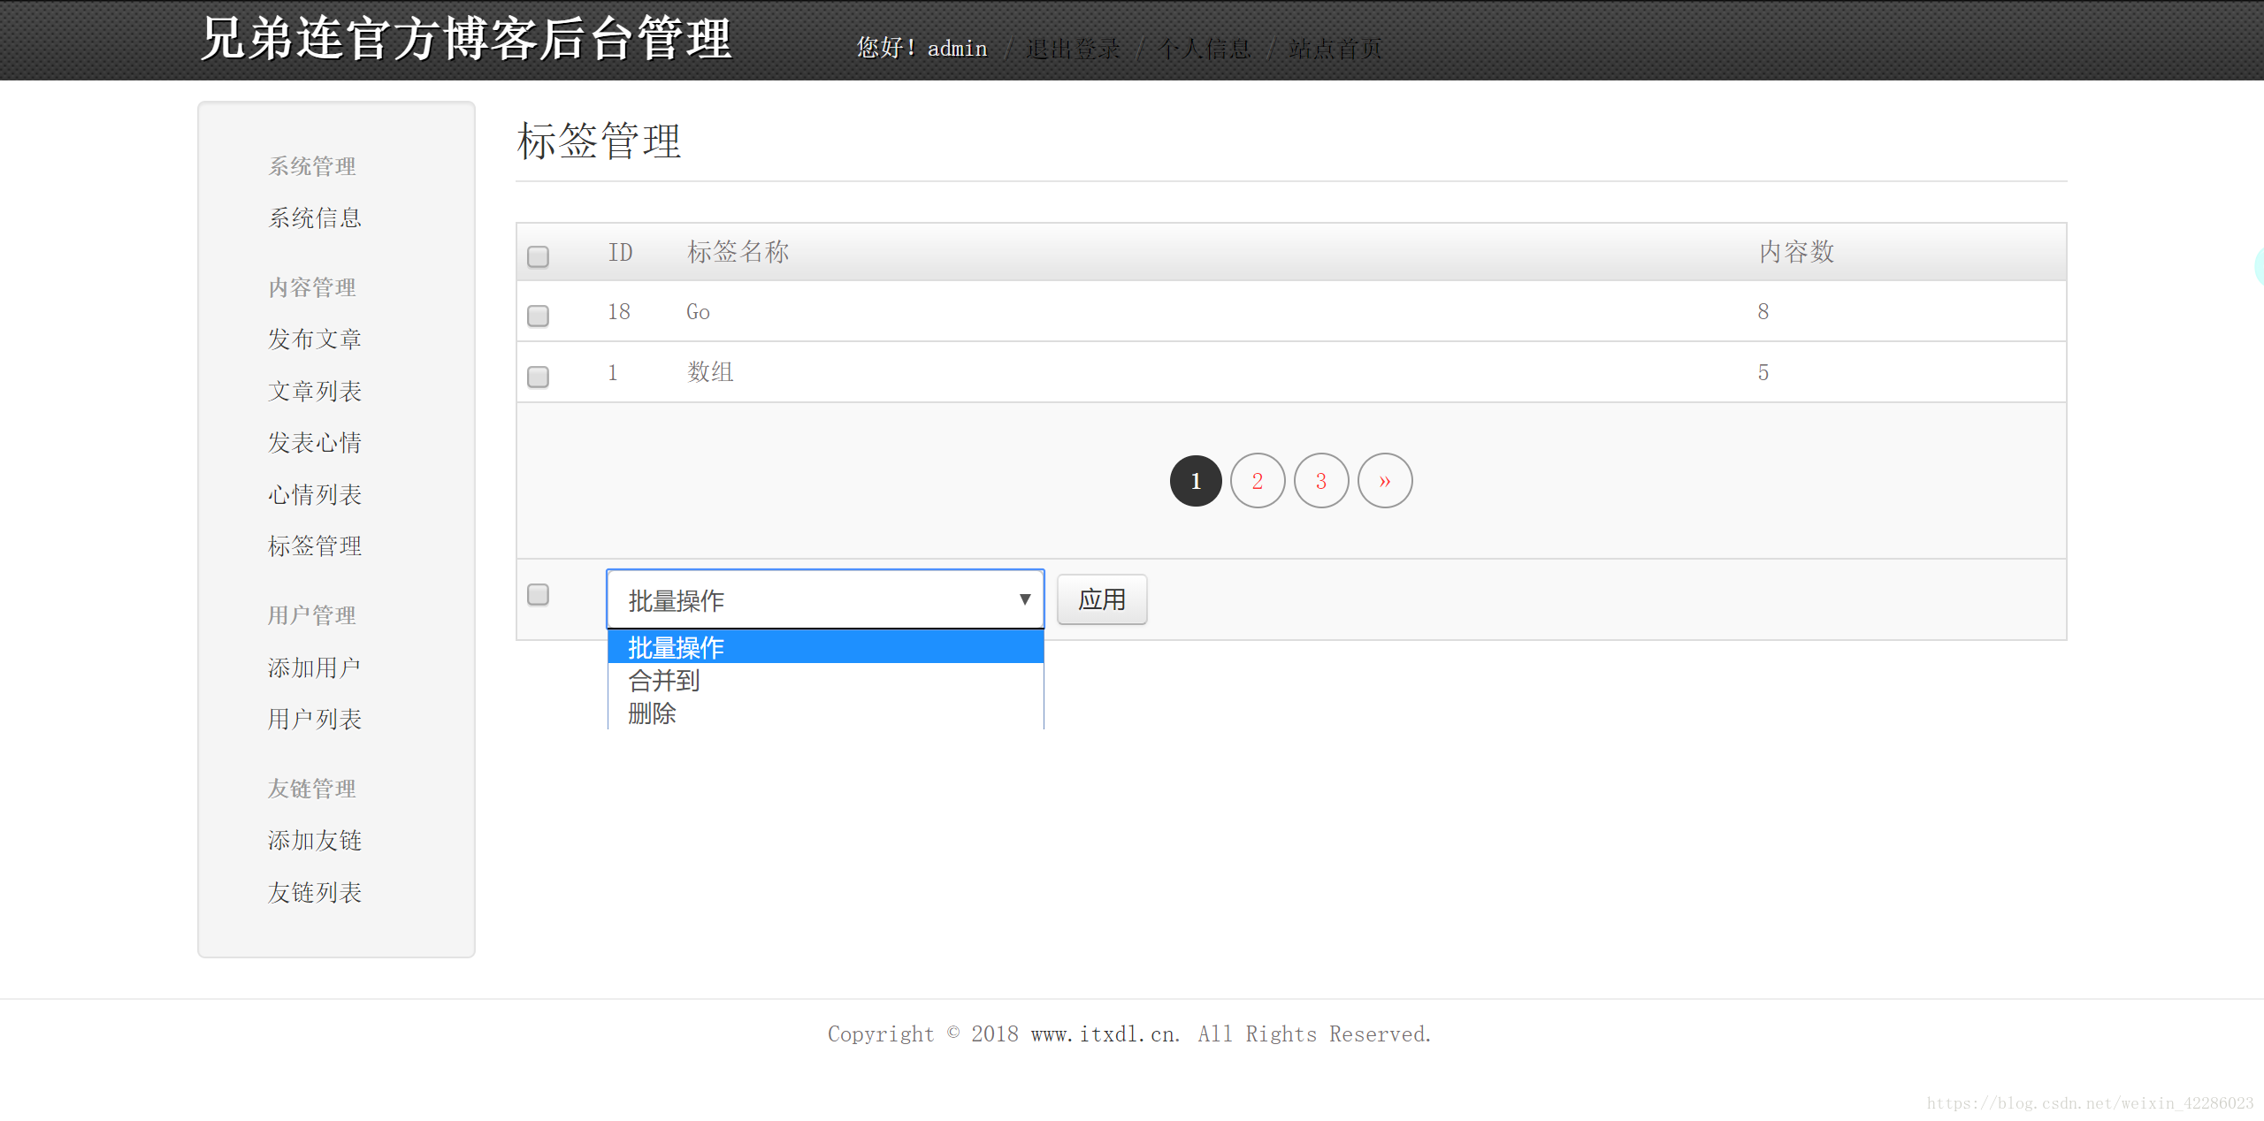Click the » next page button

pos(1385,481)
